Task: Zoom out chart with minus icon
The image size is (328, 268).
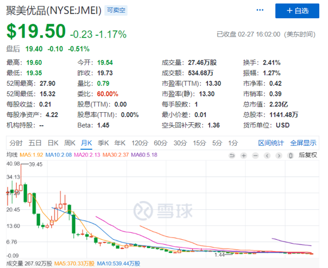Action: point(255,155)
